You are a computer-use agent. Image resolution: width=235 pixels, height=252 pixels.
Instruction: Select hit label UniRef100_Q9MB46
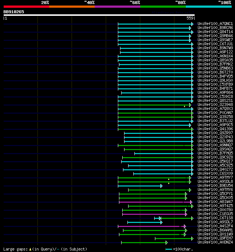click(215, 36)
